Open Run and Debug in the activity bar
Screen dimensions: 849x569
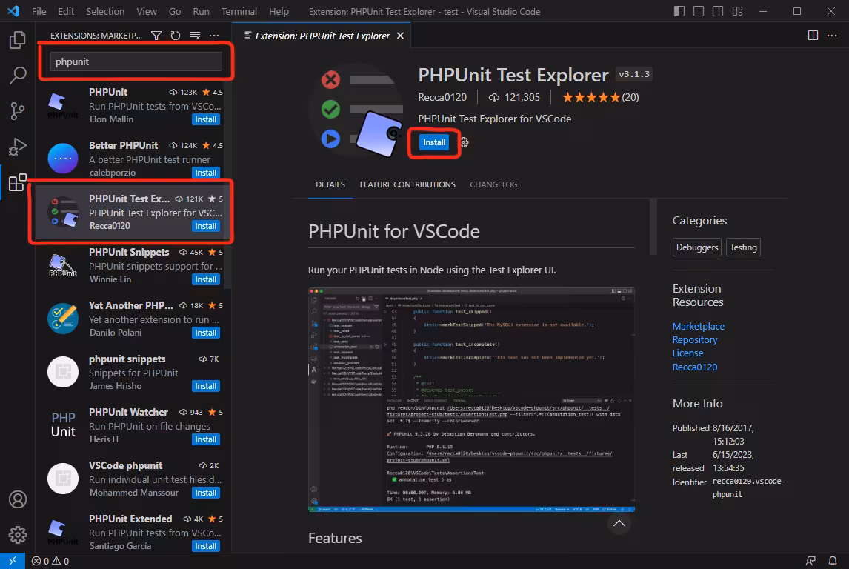pyautogui.click(x=17, y=147)
